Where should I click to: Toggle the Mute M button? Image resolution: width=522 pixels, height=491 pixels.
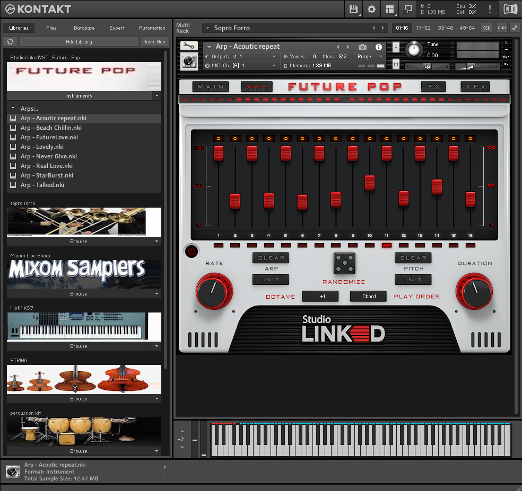click(396, 64)
